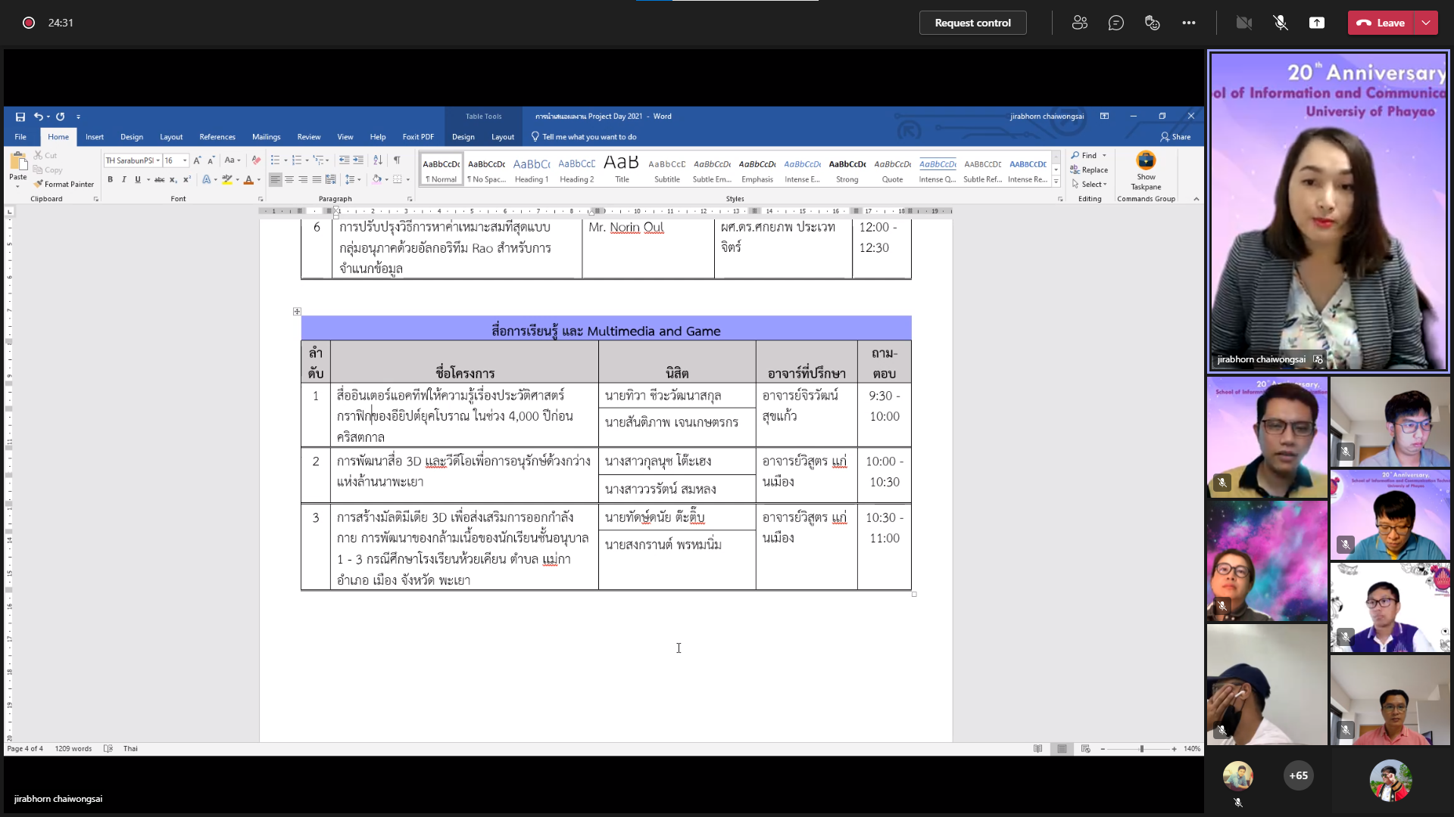Click the Numbering list icon
Screen dimensions: 1454x817
click(297, 160)
